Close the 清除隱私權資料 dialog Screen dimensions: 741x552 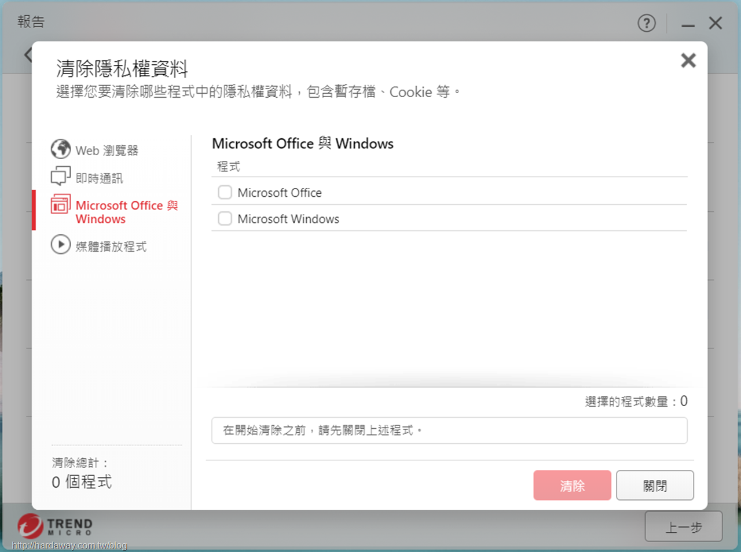click(x=688, y=60)
